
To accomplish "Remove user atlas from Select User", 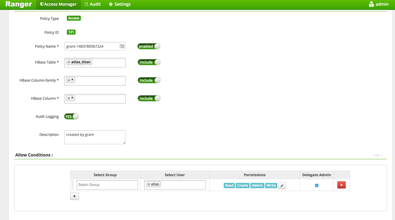I will (149, 184).
